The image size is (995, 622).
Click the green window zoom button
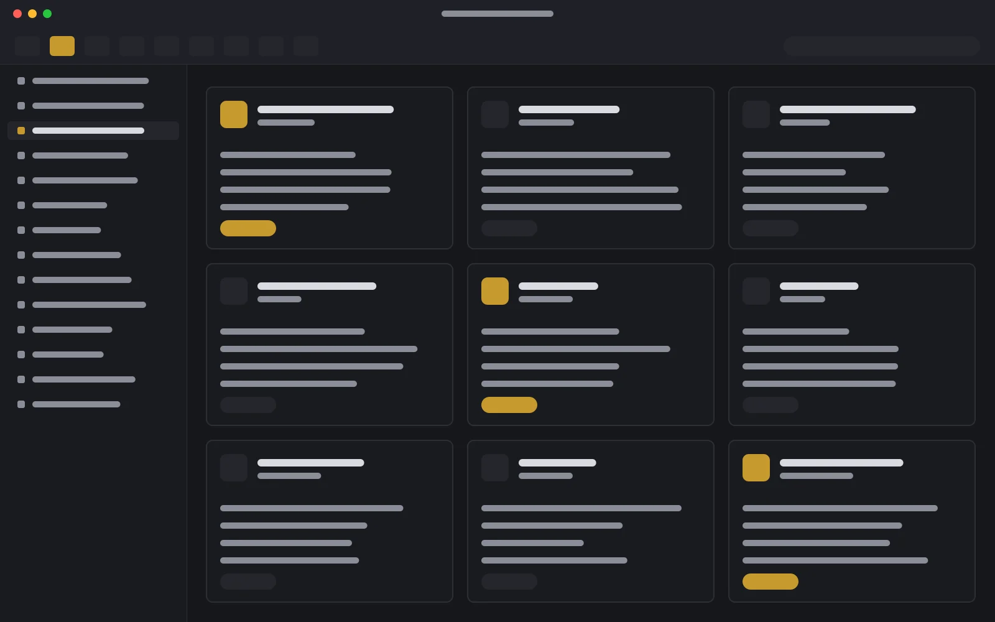tap(47, 14)
